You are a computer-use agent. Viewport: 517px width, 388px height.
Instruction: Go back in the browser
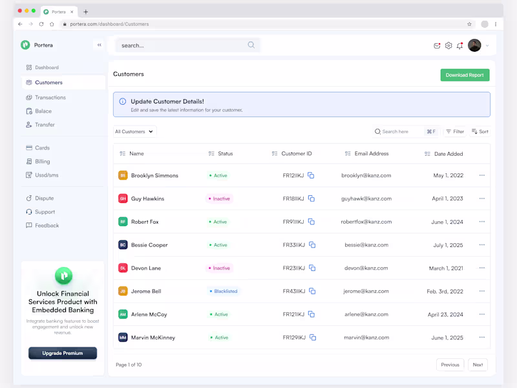click(x=20, y=24)
